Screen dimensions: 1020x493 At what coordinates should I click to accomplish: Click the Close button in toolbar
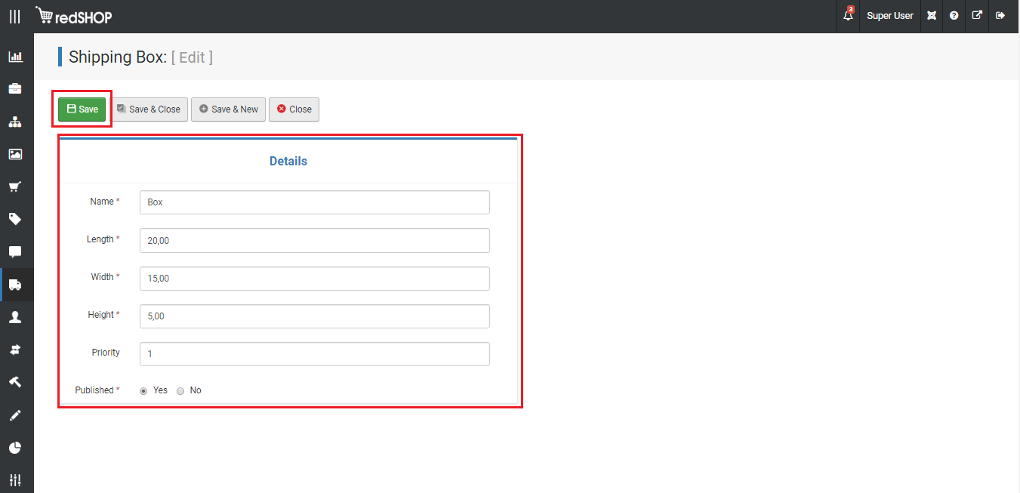294,109
